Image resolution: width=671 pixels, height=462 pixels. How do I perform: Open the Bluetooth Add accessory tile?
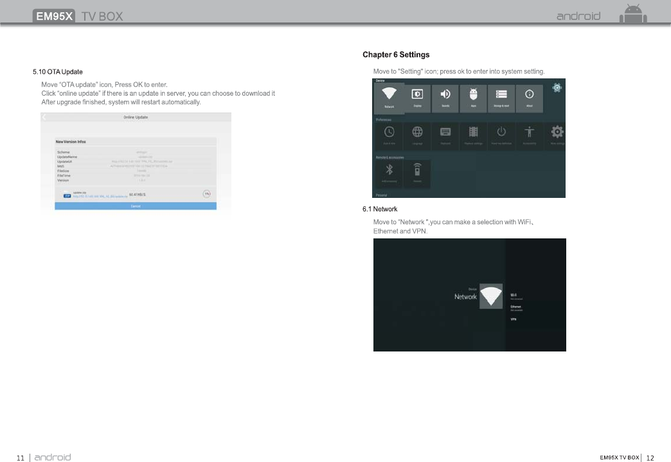coord(389,174)
